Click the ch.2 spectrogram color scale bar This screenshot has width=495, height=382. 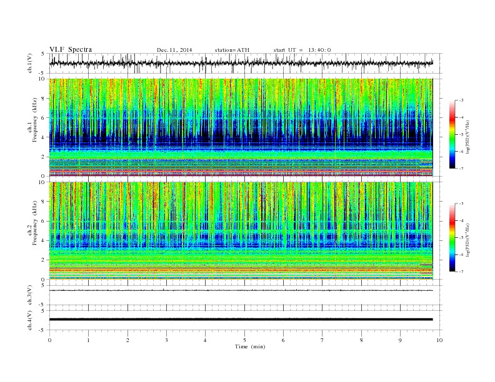pos(452,238)
